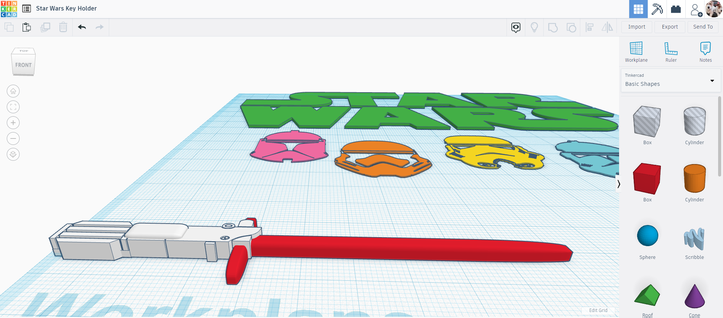
Task: Select the Paste clipboard icon
Action: coord(27,27)
